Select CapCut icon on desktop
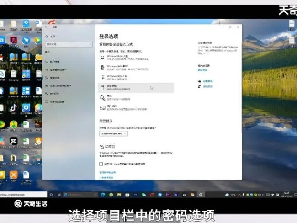Viewport: 297px width, 223px height. point(13,143)
